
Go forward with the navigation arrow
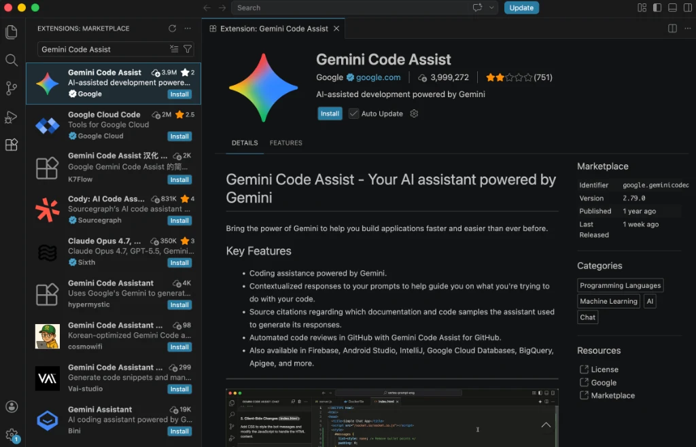pyautogui.click(x=222, y=7)
